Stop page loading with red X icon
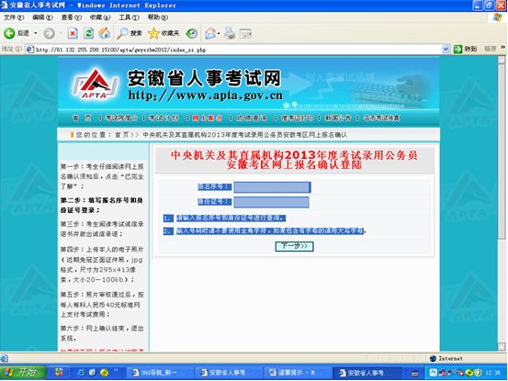Viewport: 508px width, 381px height. tap(73, 33)
